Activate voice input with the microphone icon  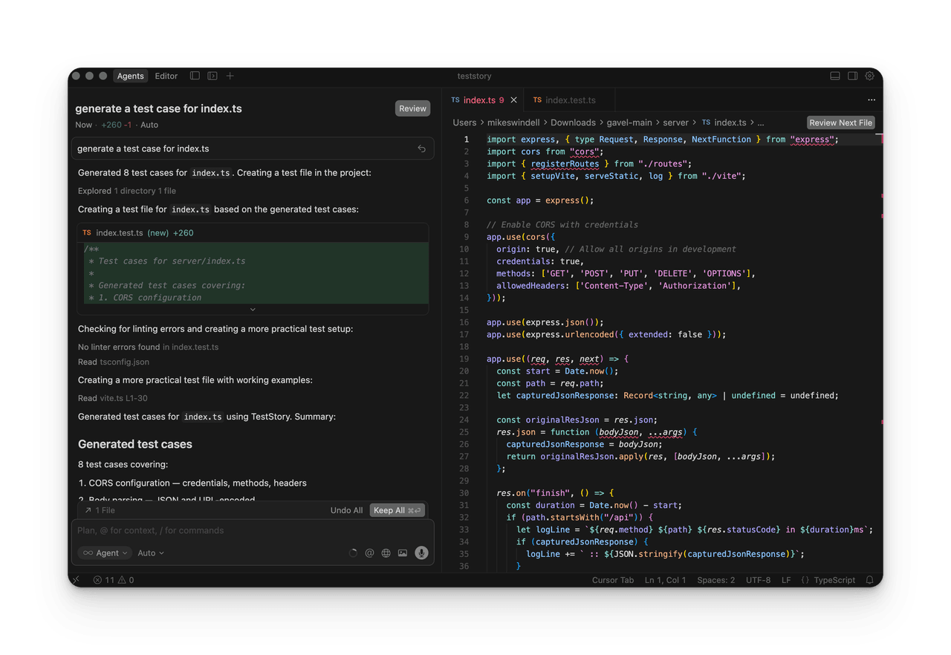coord(421,553)
